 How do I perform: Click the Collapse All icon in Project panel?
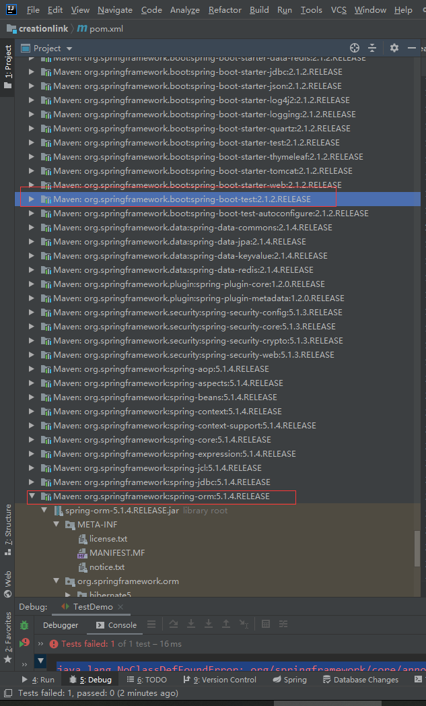pos(372,48)
